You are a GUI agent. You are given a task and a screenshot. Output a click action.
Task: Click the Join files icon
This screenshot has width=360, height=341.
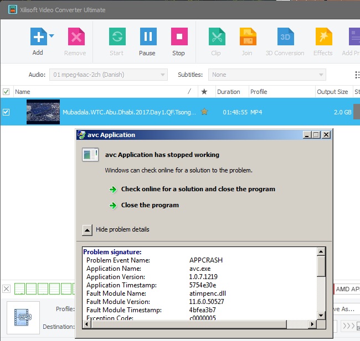coord(248,36)
